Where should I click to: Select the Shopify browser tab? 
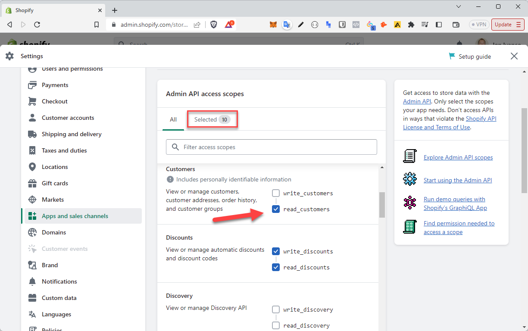coord(54,10)
